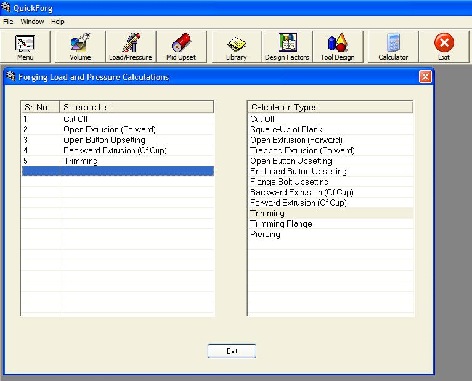Close the Forging Load and Pressure dialog

425,77
